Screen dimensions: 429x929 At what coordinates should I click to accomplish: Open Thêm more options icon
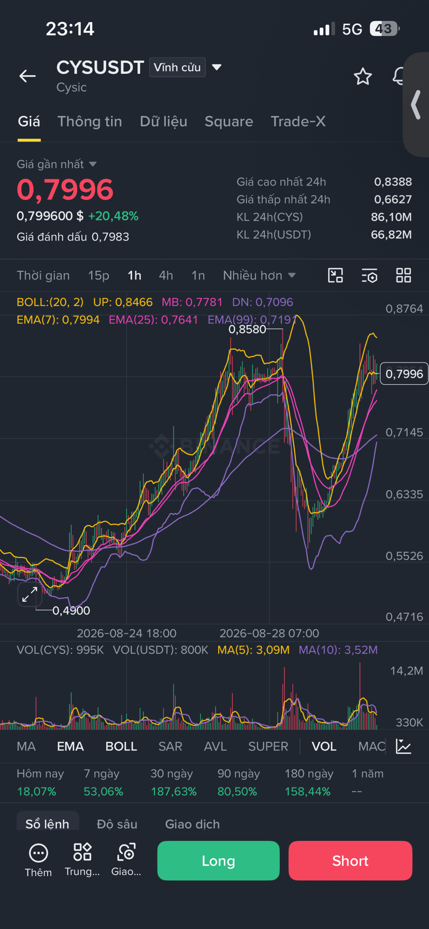(x=38, y=861)
